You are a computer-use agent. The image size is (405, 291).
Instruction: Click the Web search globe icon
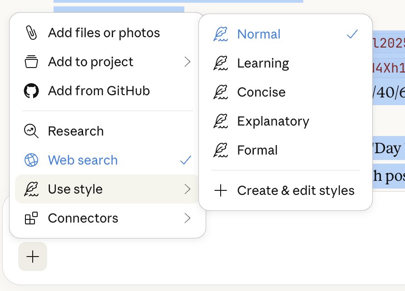[31, 160]
